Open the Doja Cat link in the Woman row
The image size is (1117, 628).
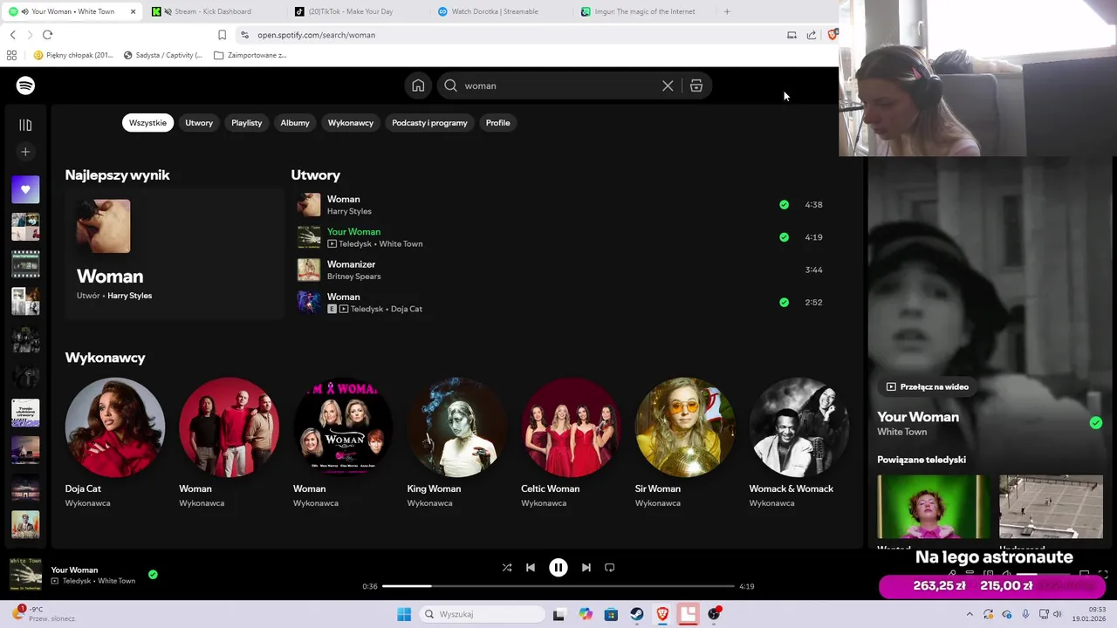click(x=406, y=309)
